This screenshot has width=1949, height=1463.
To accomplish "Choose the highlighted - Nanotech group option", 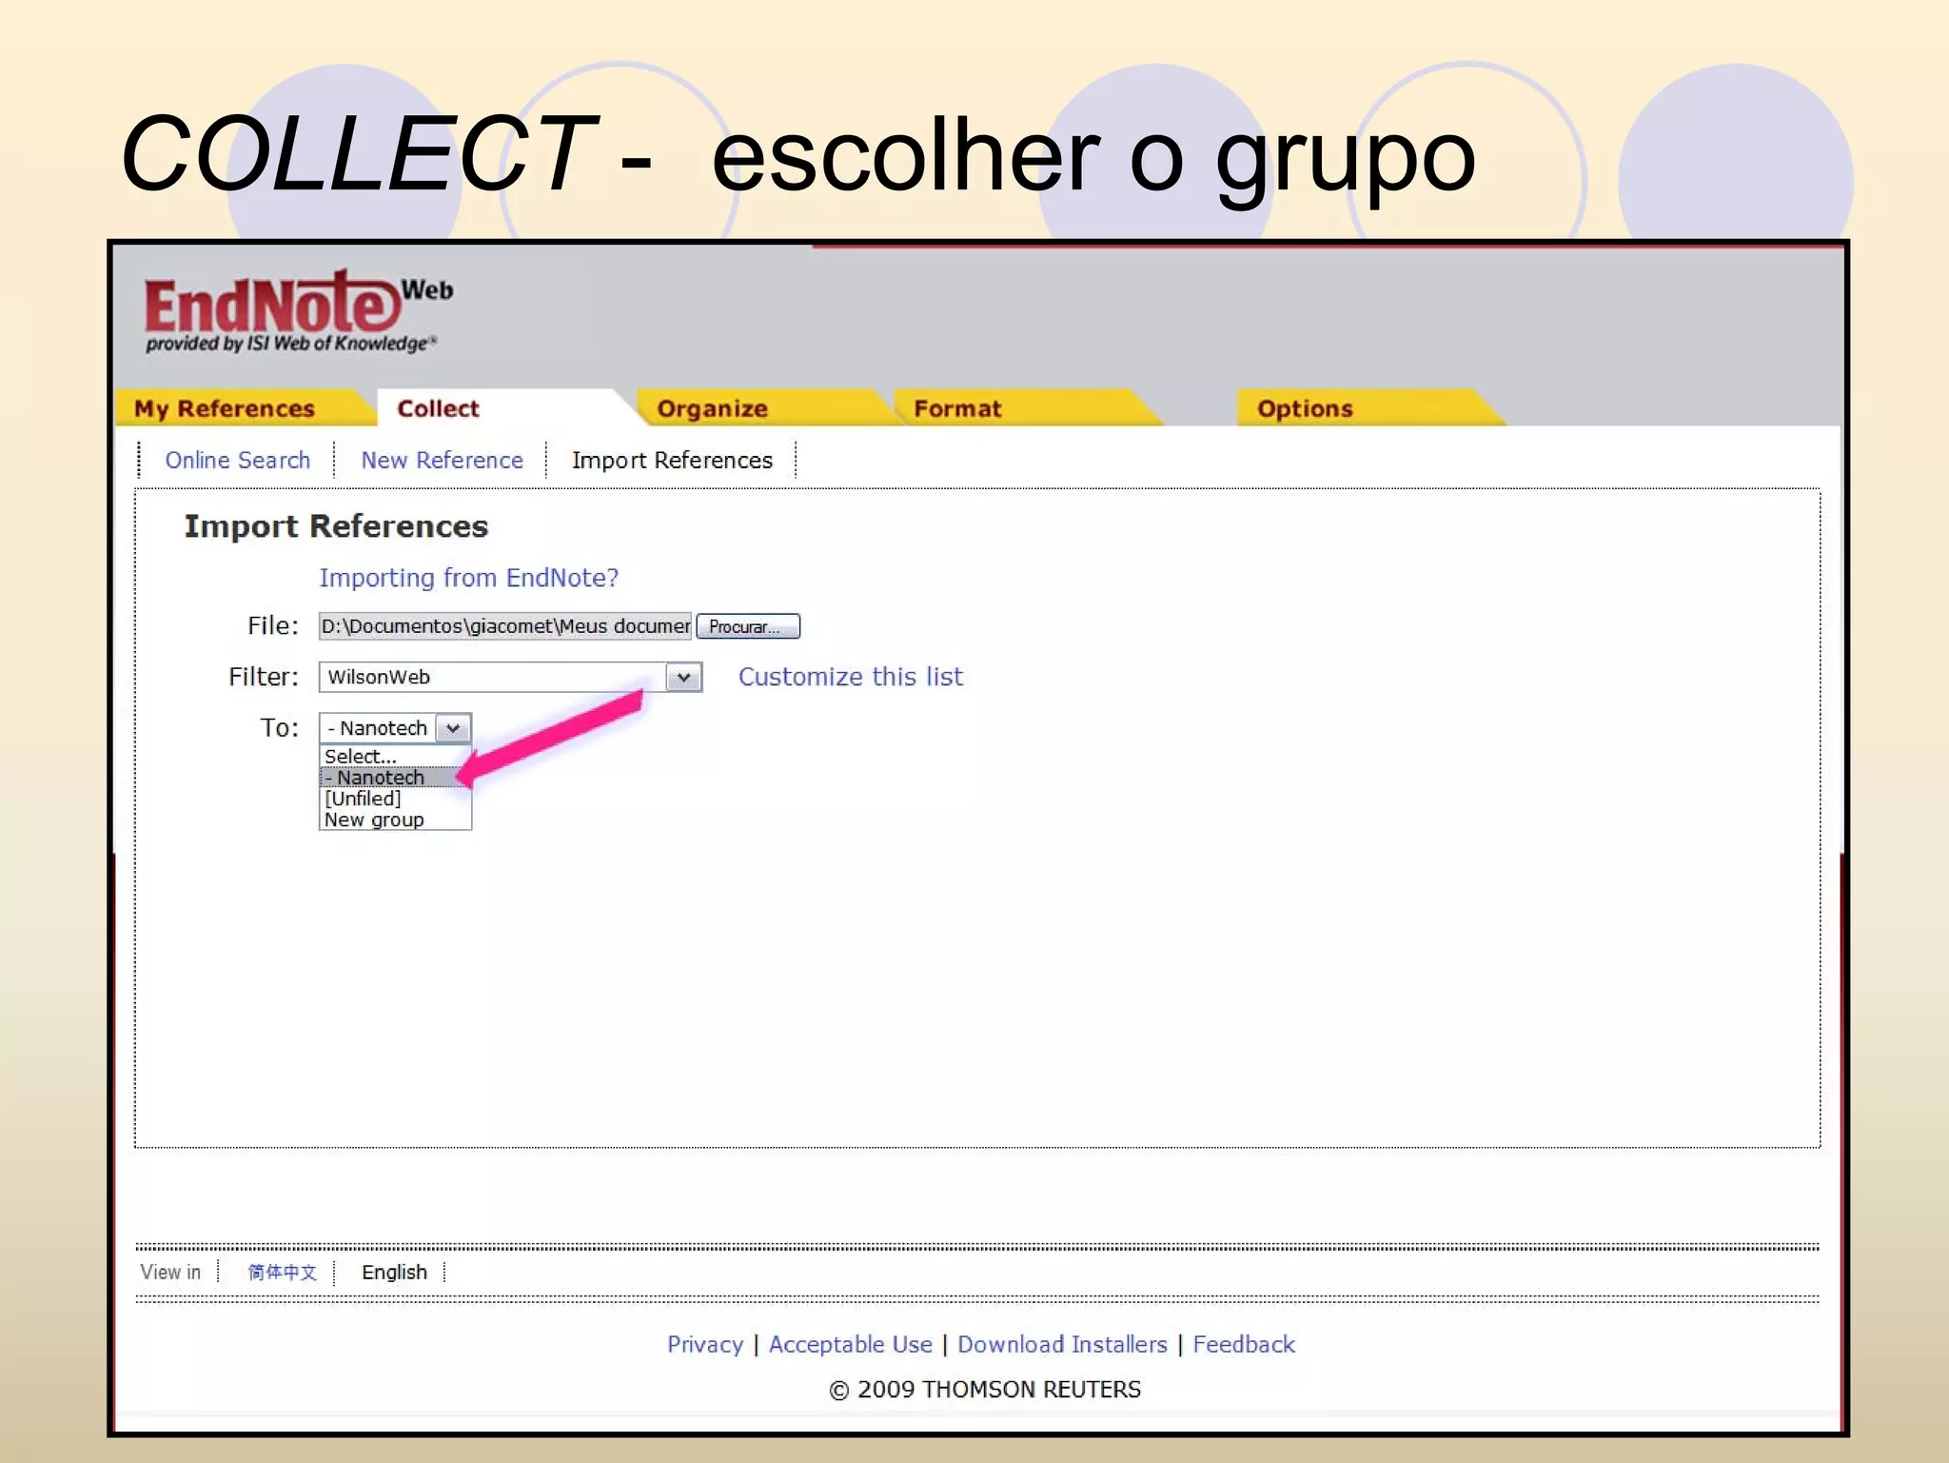I will point(395,778).
